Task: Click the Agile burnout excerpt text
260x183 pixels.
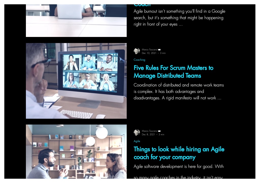Action: 180,18
